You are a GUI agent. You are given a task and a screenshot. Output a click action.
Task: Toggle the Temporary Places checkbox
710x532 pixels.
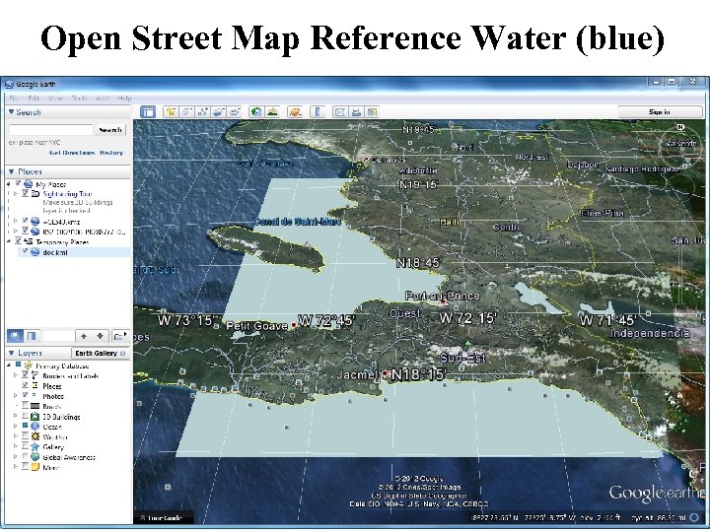(x=18, y=241)
